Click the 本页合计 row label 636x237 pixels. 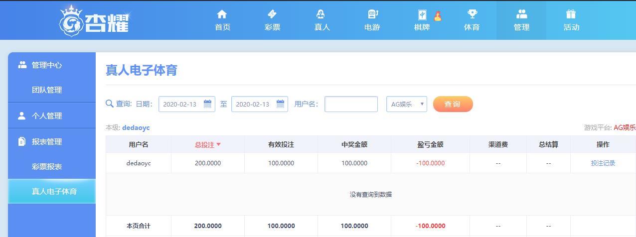139,226
